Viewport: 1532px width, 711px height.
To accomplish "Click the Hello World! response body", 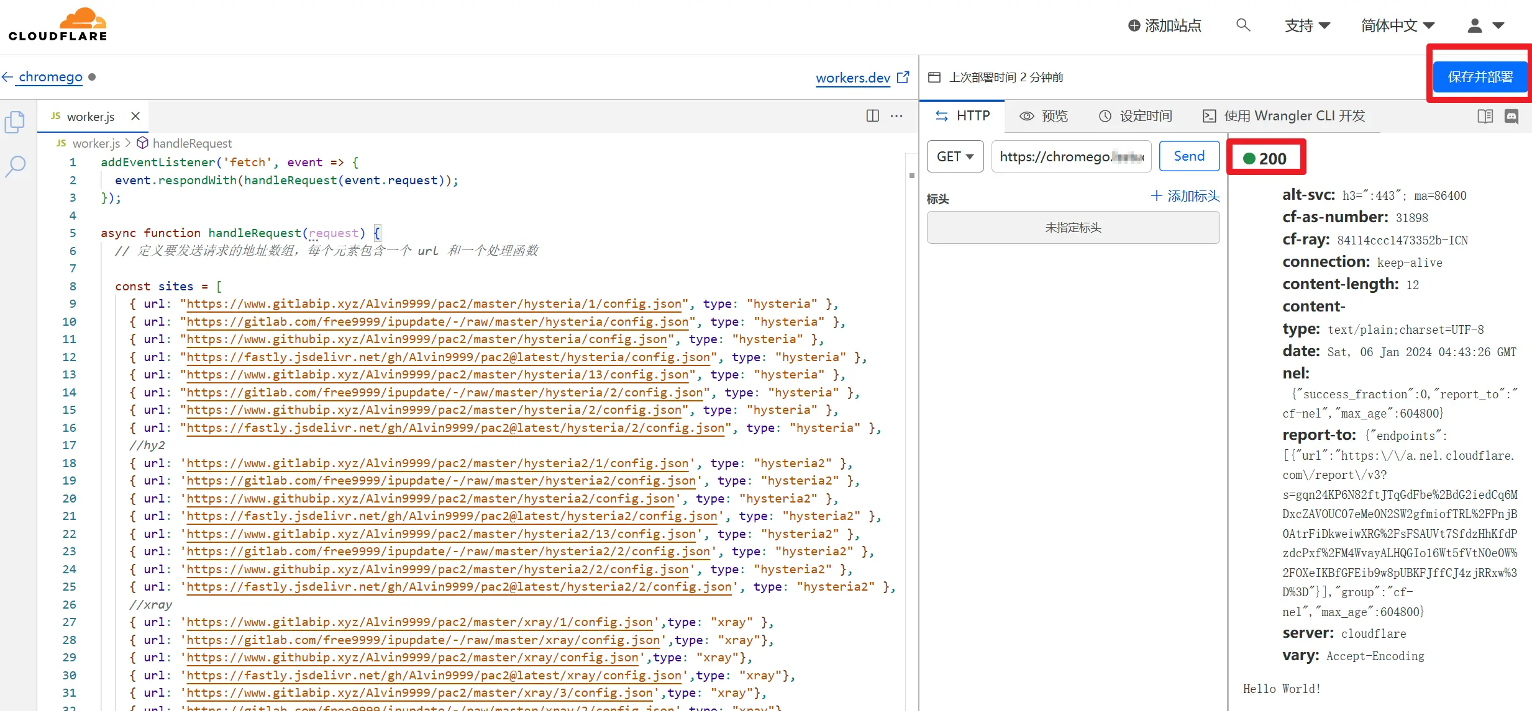I will point(1282,689).
